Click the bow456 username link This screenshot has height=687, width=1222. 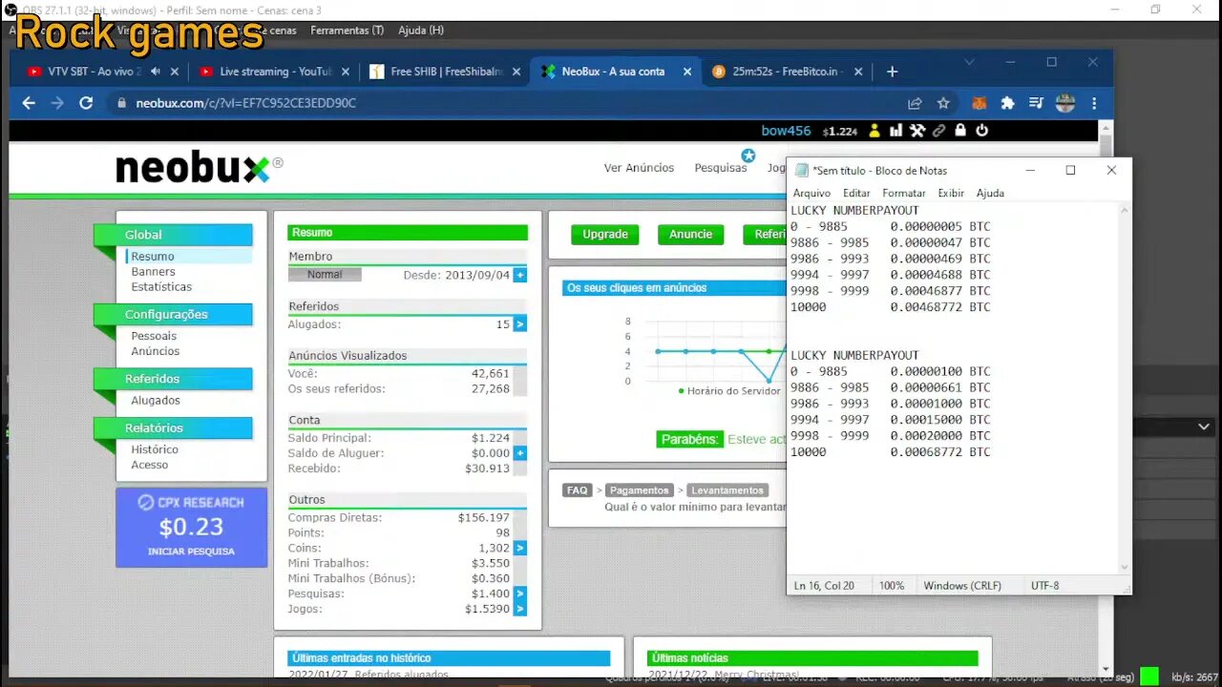[786, 131]
